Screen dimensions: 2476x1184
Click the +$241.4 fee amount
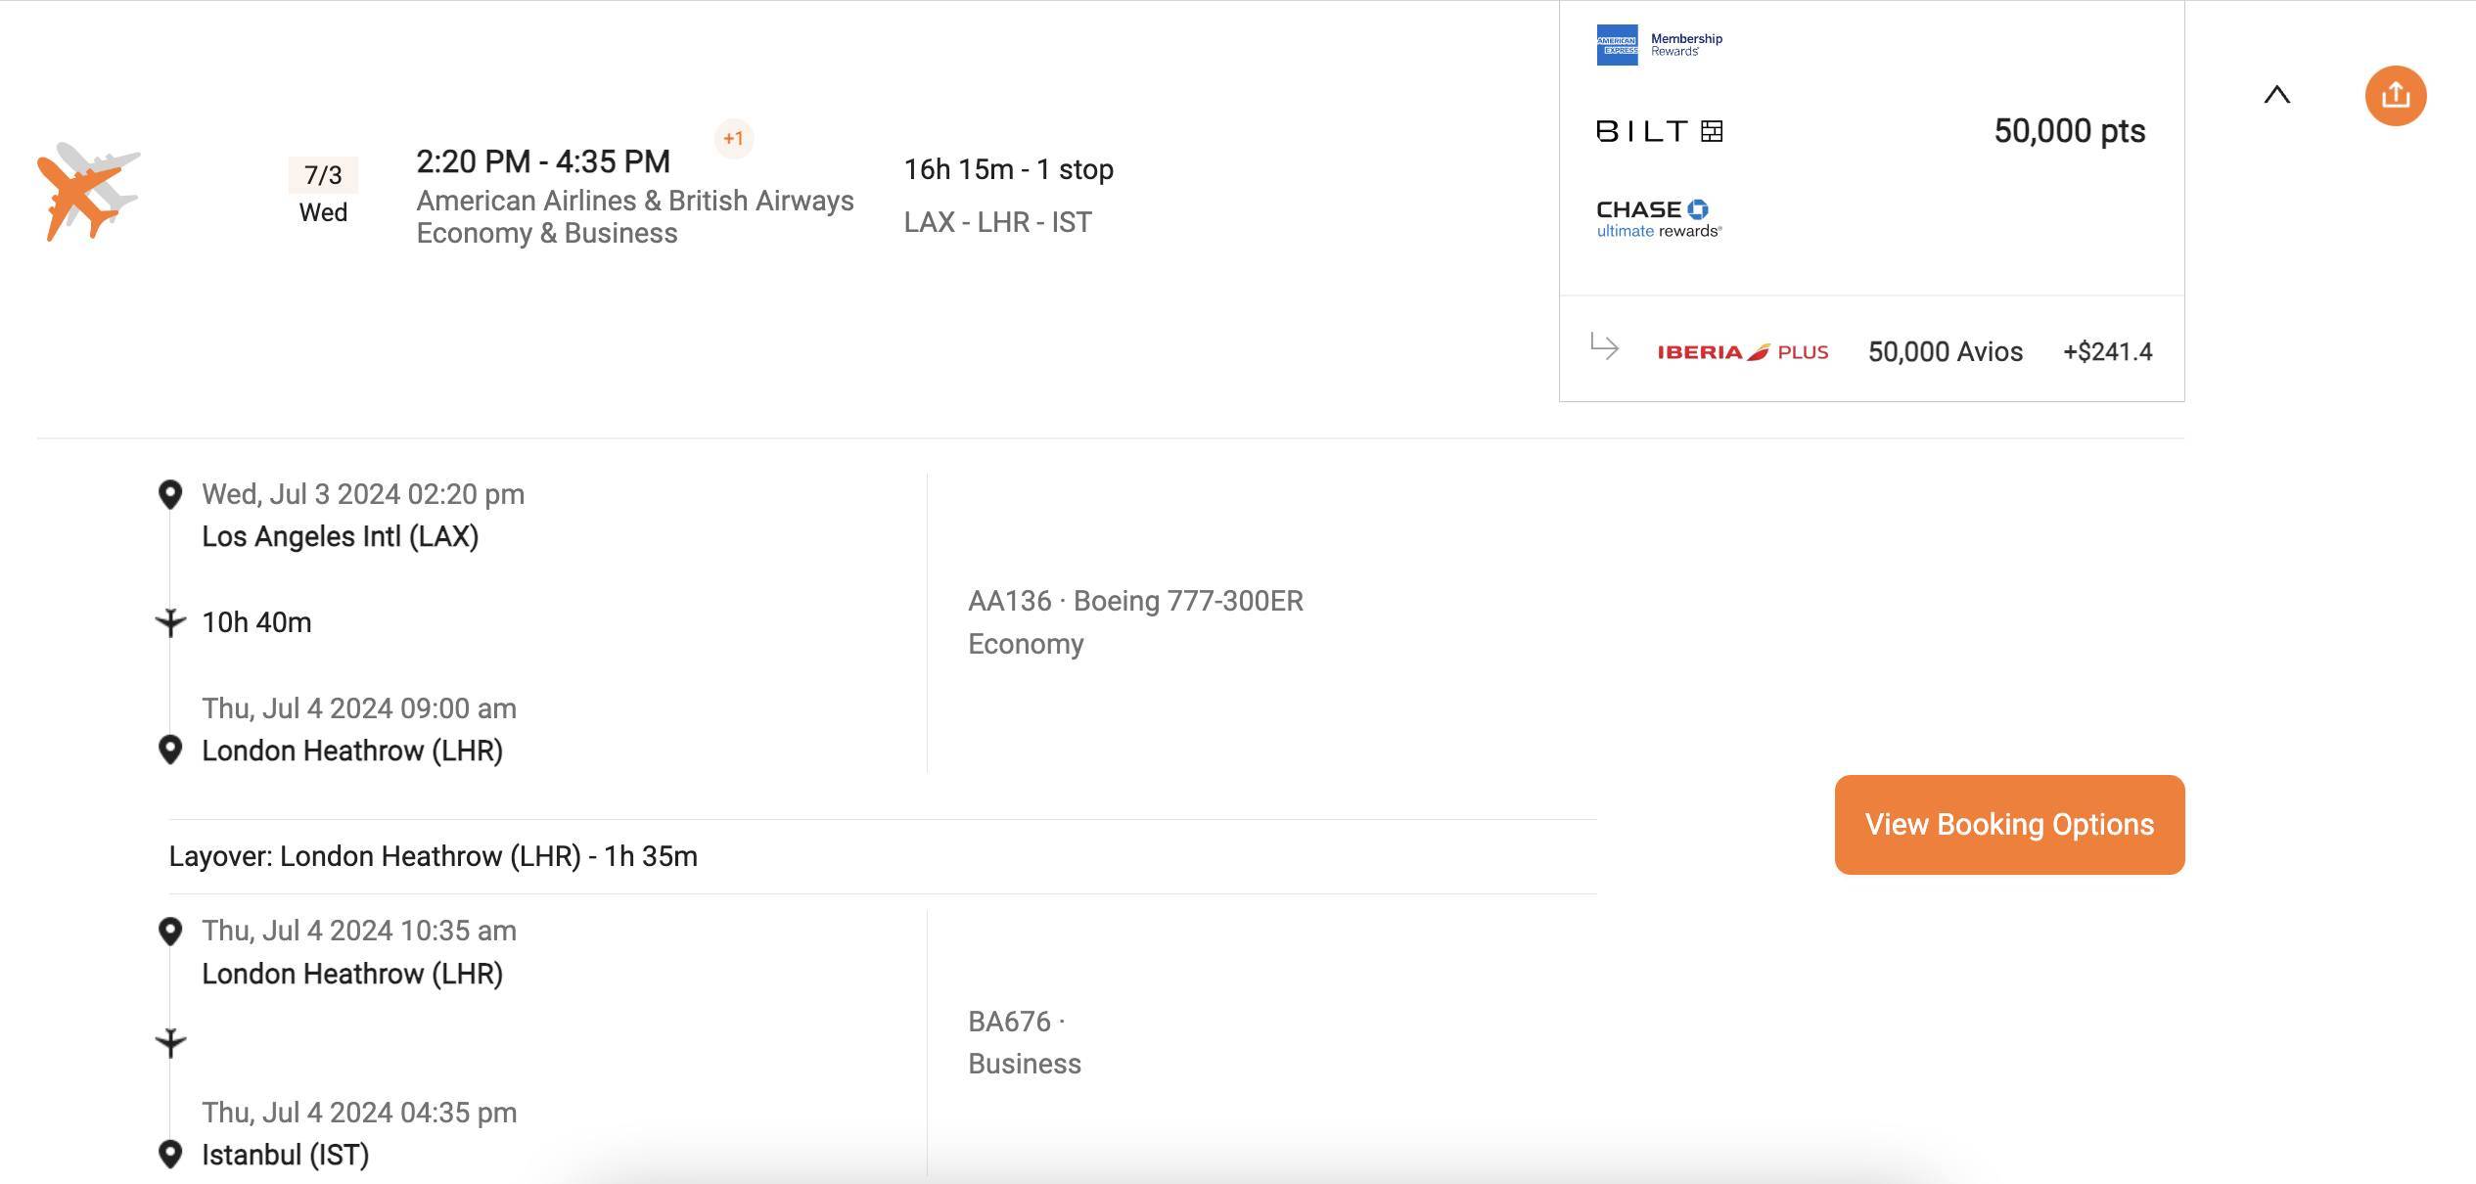2107,352
